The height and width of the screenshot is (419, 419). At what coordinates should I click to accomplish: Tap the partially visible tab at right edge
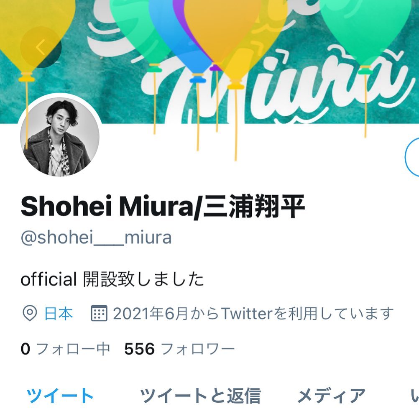click(415, 396)
